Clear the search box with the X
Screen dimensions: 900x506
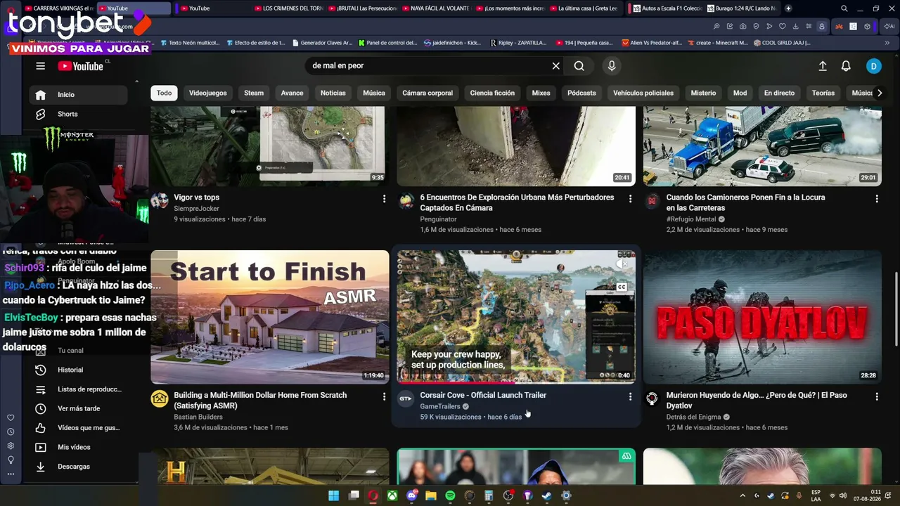coord(555,66)
